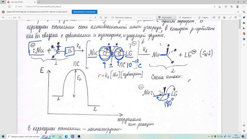247x139 pixels.
Task: Open the taskbar clock and date
Action: point(236,136)
